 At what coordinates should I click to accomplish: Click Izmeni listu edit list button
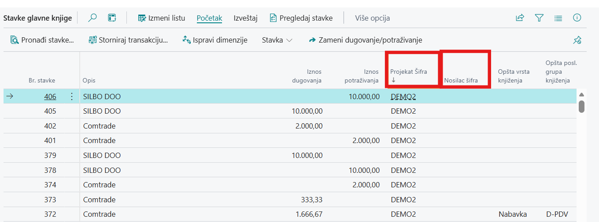tap(162, 18)
